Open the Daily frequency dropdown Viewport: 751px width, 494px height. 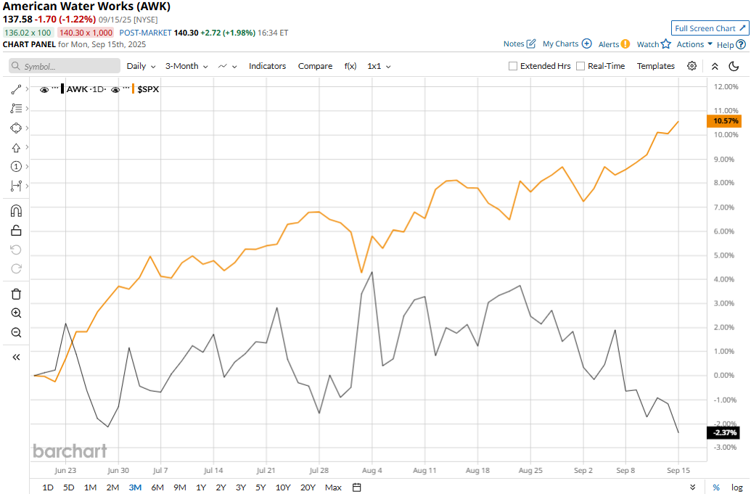[141, 66]
